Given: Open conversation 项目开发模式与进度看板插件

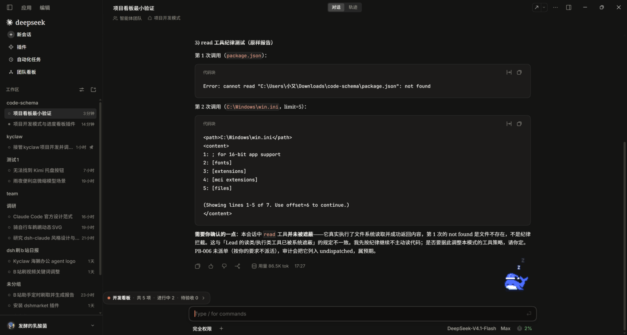Looking at the screenshot, I should (50, 124).
